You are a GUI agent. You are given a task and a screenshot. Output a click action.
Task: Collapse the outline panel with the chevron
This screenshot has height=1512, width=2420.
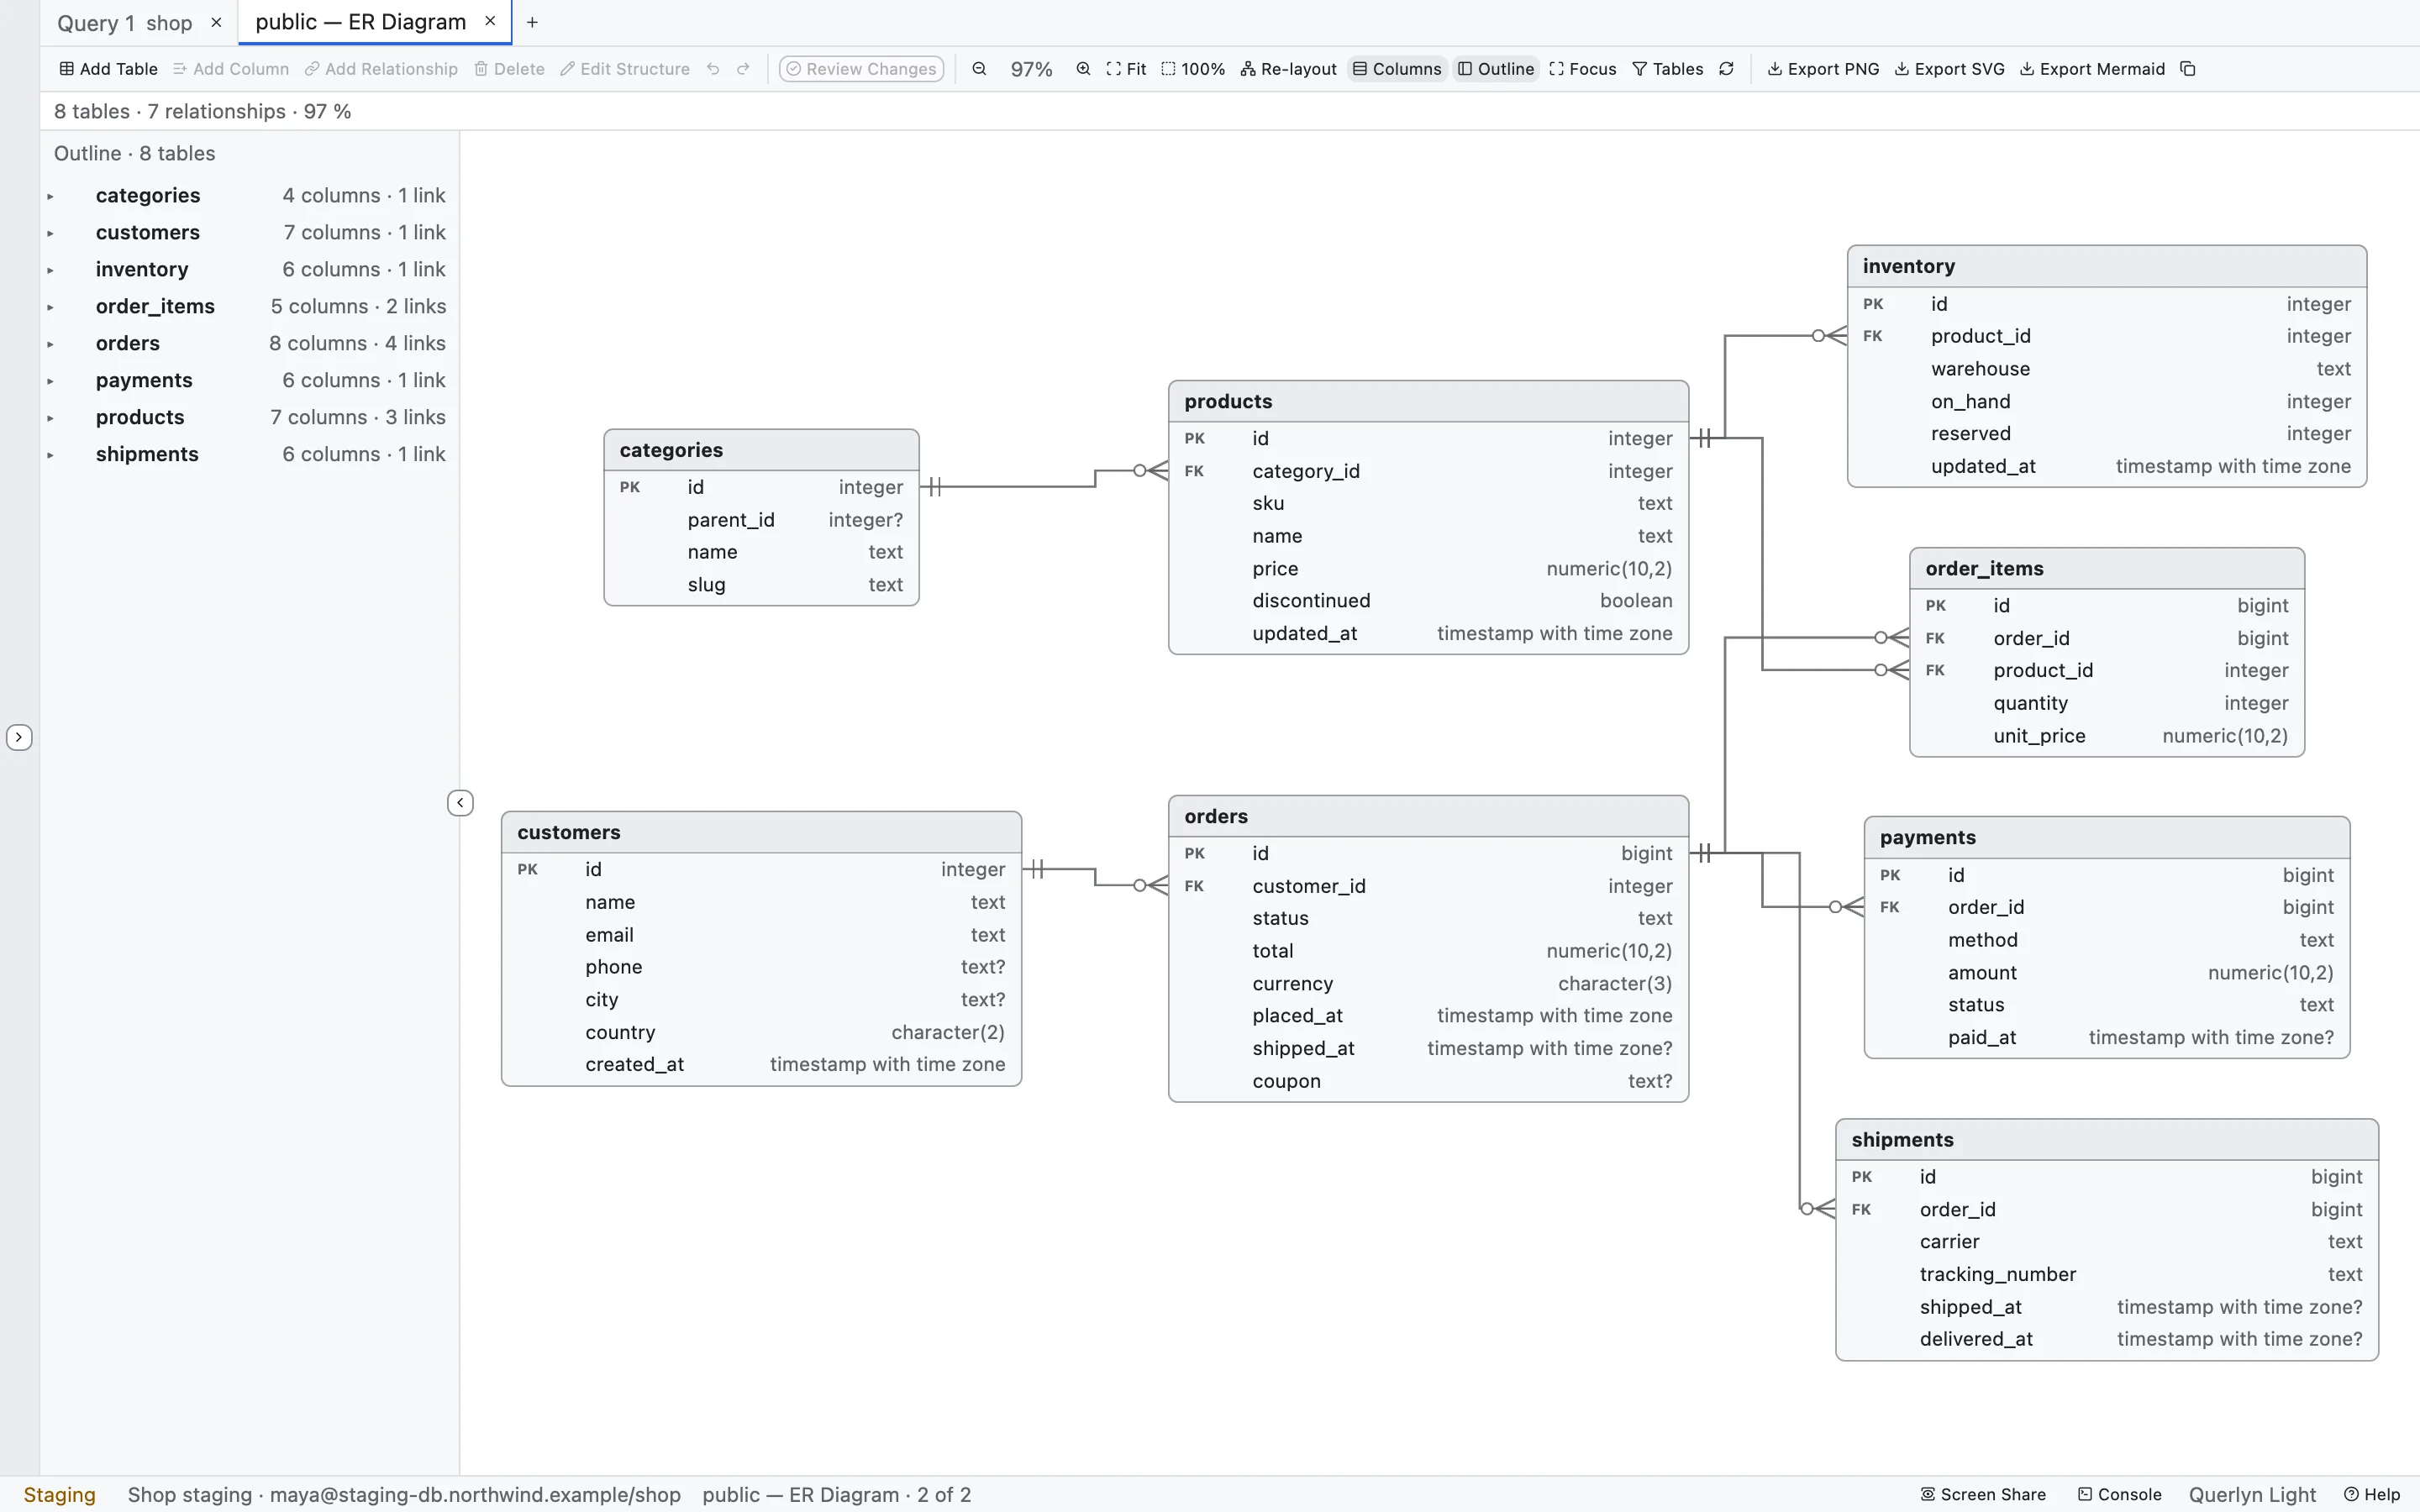(x=460, y=803)
